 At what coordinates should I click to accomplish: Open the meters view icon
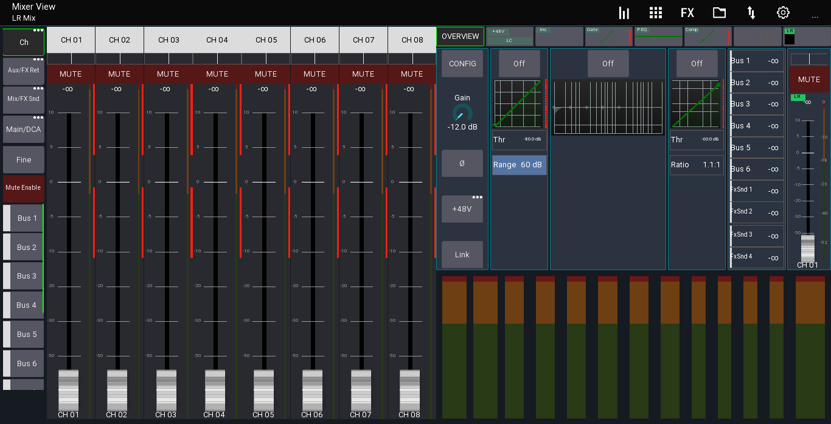[x=624, y=13]
